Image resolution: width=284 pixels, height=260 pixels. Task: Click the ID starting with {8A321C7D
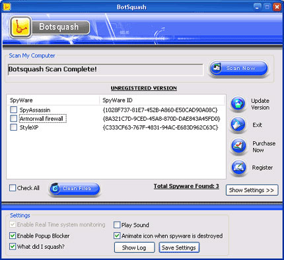pos(161,119)
